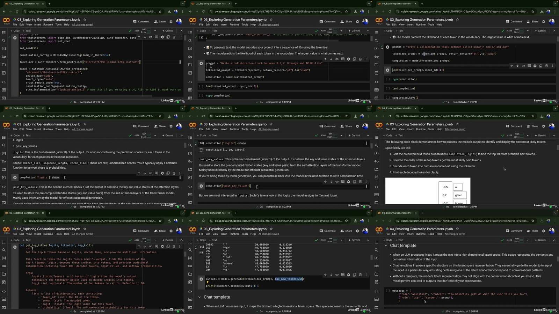Open Gemini button in max_new_tokens=256 window

[354, 240]
